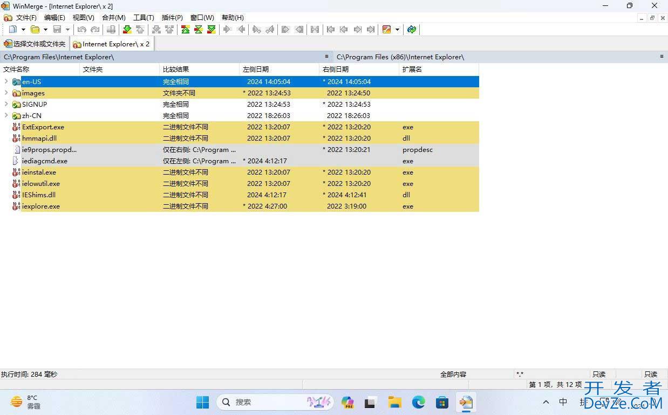Expand the en-US folder

tap(6, 81)
